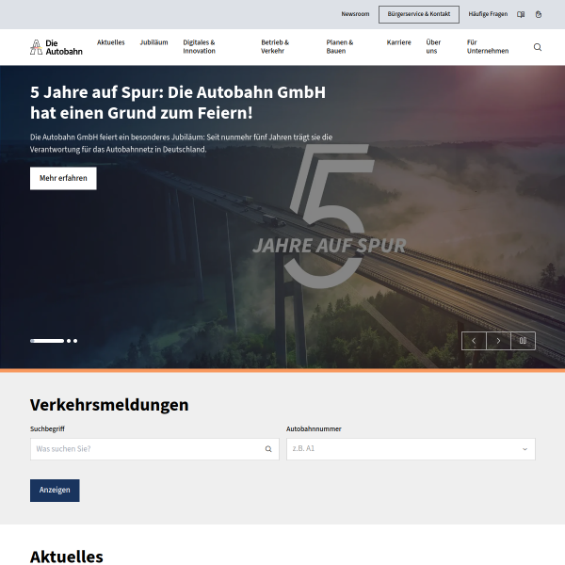Click the Mehr erfahren button
Image resolution: width=565 pixels, height=565 pixels.
point(63,178)
